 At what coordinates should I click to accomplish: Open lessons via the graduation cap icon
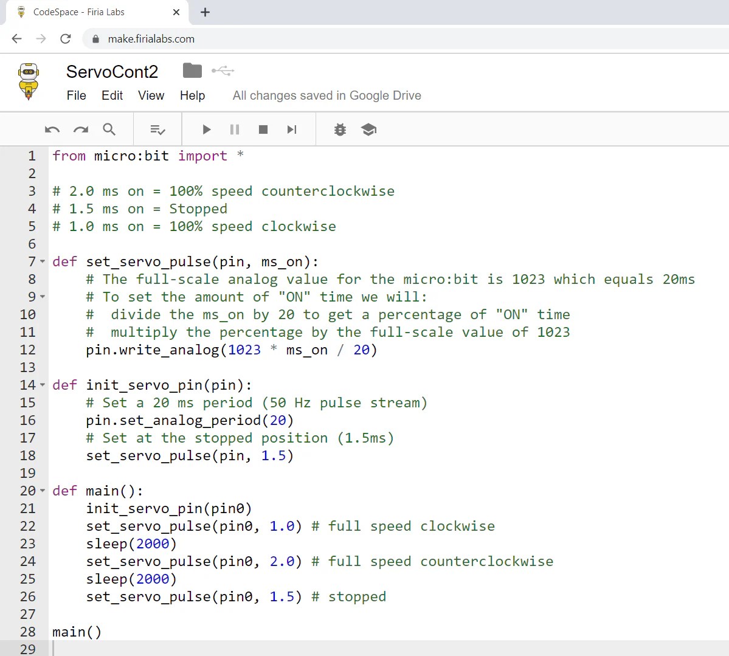(x=368, y=129)
